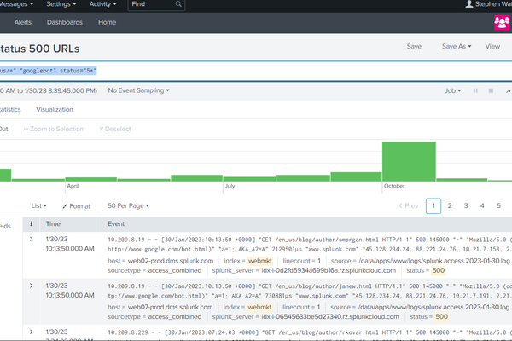This screenshot has width=512, height=341.
Task: Click the user avatar icon beside Stephen
Action: coord(469,4)
